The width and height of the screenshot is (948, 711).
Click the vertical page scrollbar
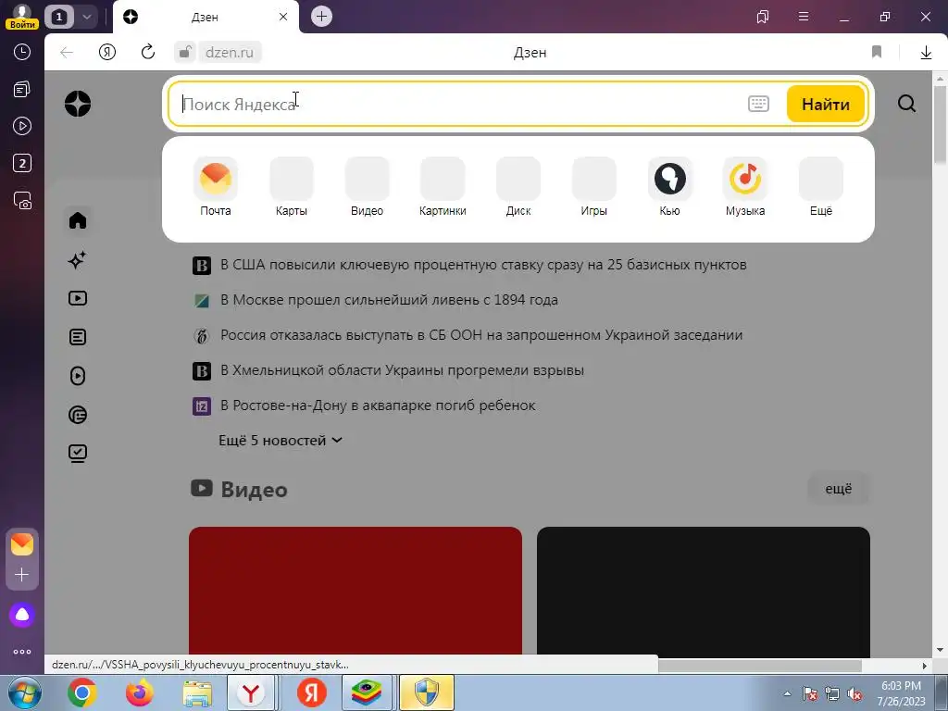point(940,125)
